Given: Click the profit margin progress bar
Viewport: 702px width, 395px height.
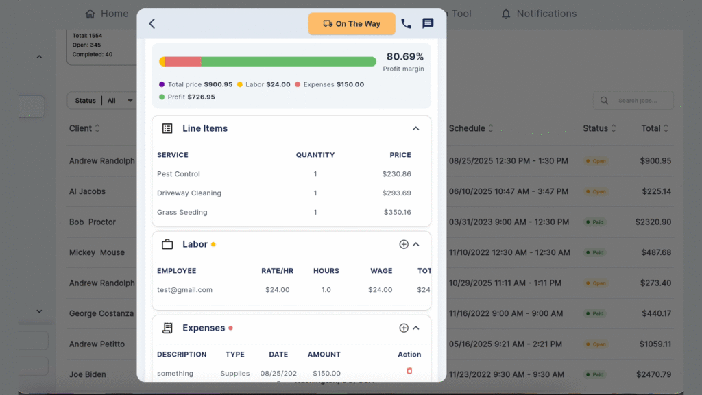Looking at the screenshot, I should click(267, 60).
